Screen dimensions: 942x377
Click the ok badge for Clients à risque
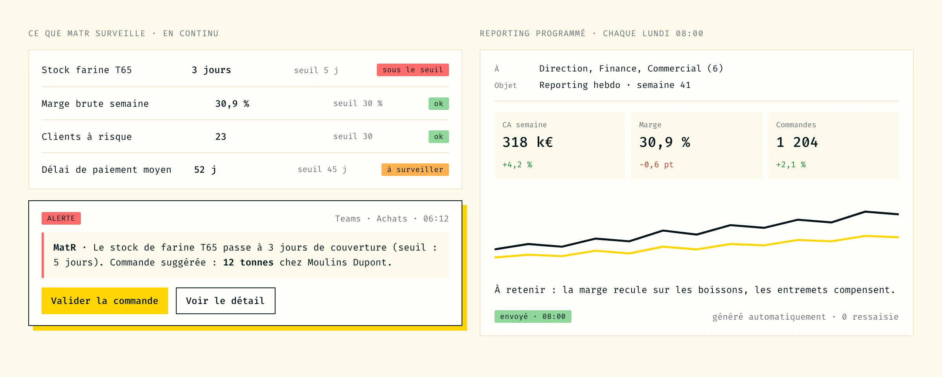(439, 137)
